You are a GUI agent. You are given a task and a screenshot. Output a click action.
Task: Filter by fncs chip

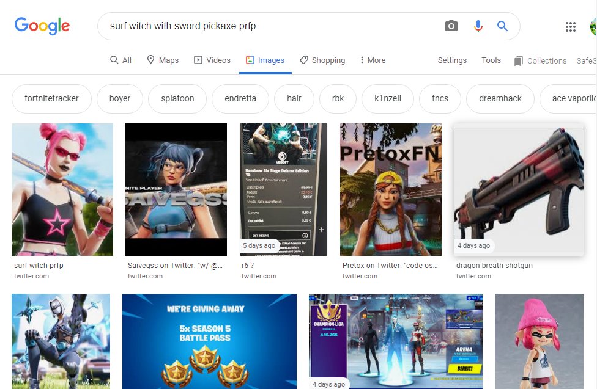(440, 98)
